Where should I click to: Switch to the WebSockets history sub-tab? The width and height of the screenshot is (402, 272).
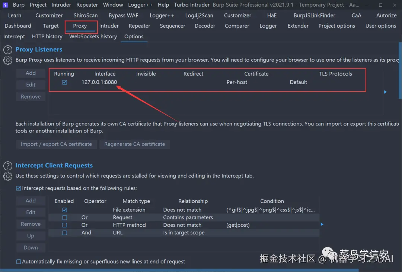(93, 37)
